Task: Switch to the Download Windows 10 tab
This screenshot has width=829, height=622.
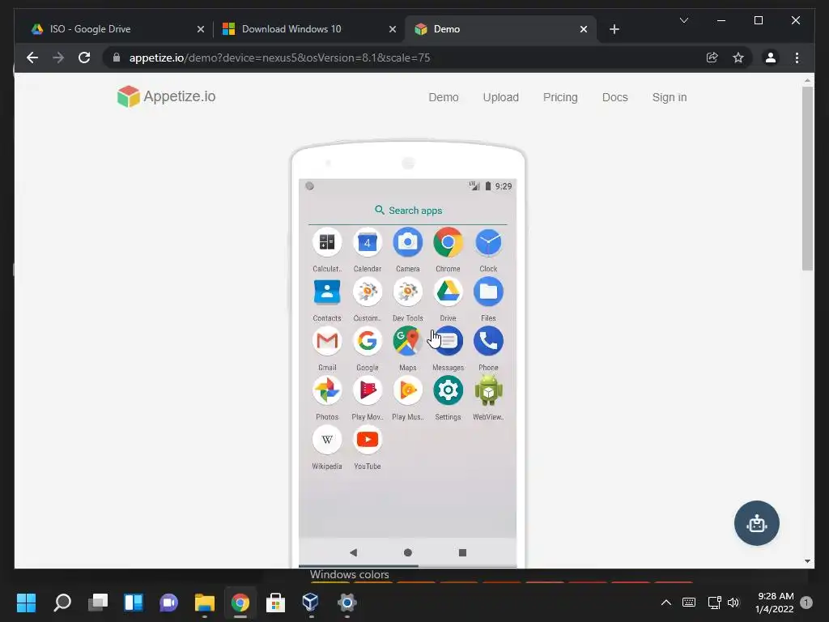Action: [x=309, y=29]
